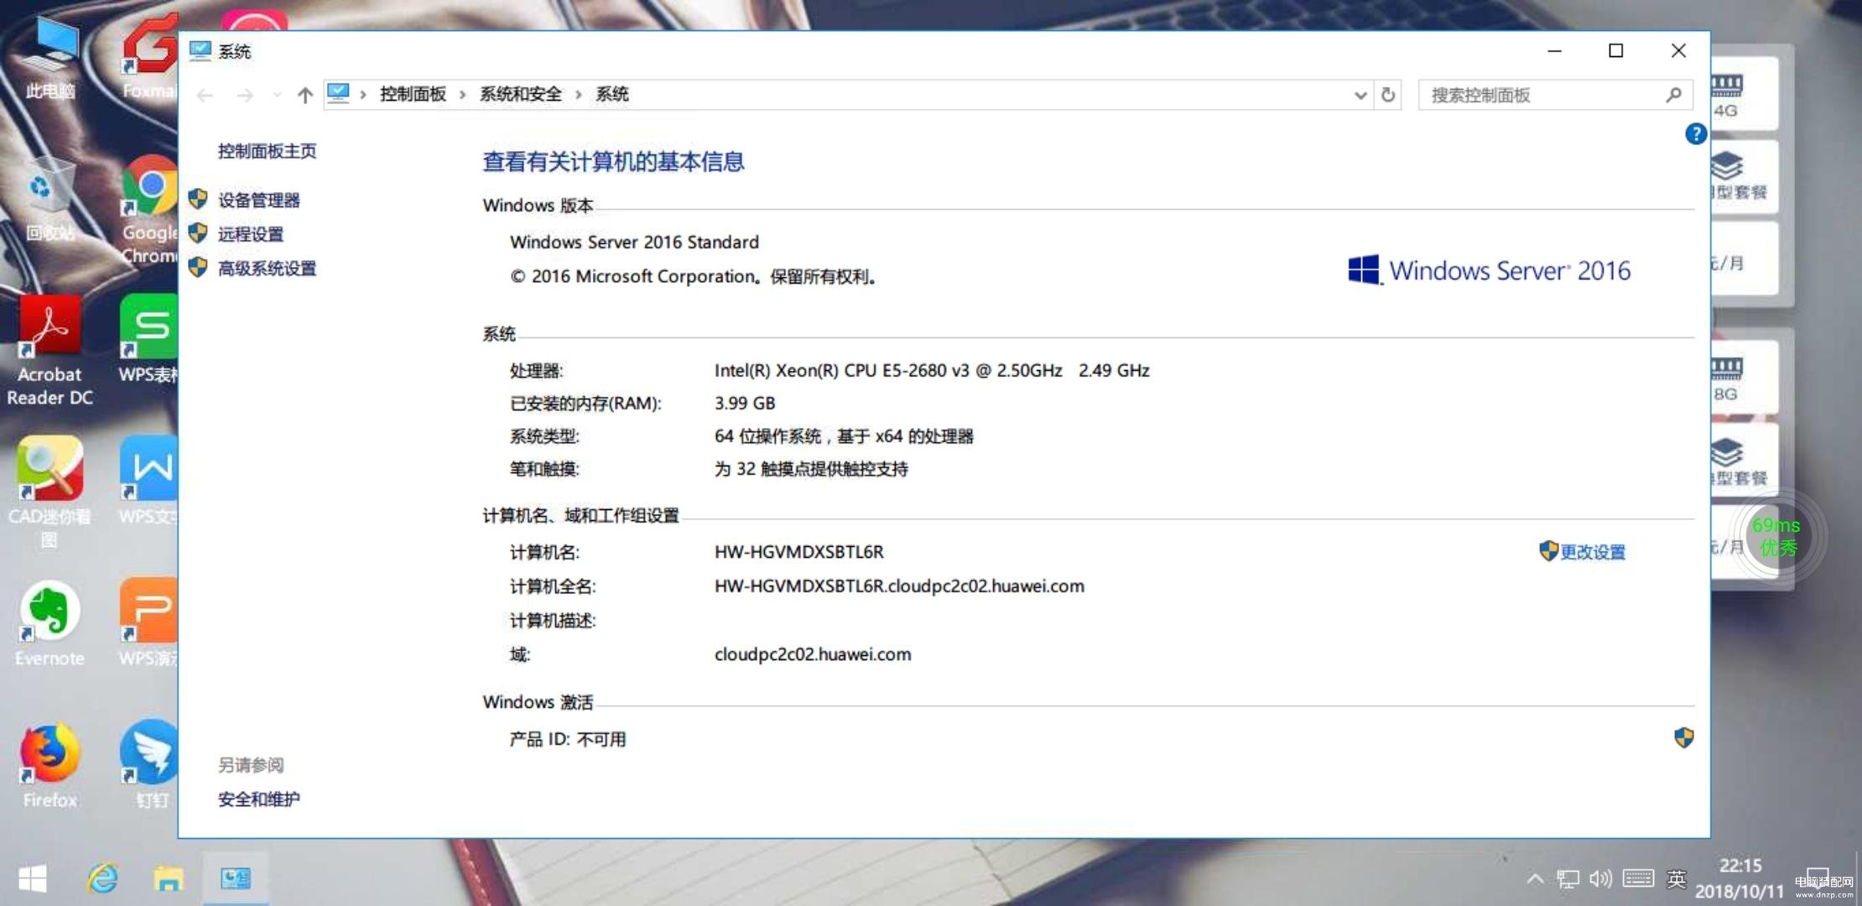
Task: Click the back navigation arrow
Action: click(205, 96)
